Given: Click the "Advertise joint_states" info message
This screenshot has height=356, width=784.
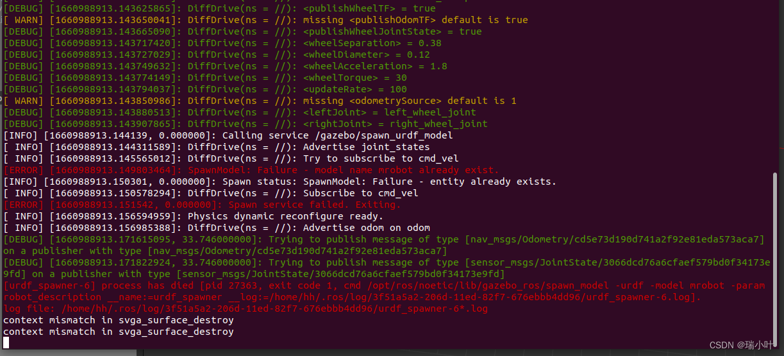Looking at the screenshot, I should (367, 147).
